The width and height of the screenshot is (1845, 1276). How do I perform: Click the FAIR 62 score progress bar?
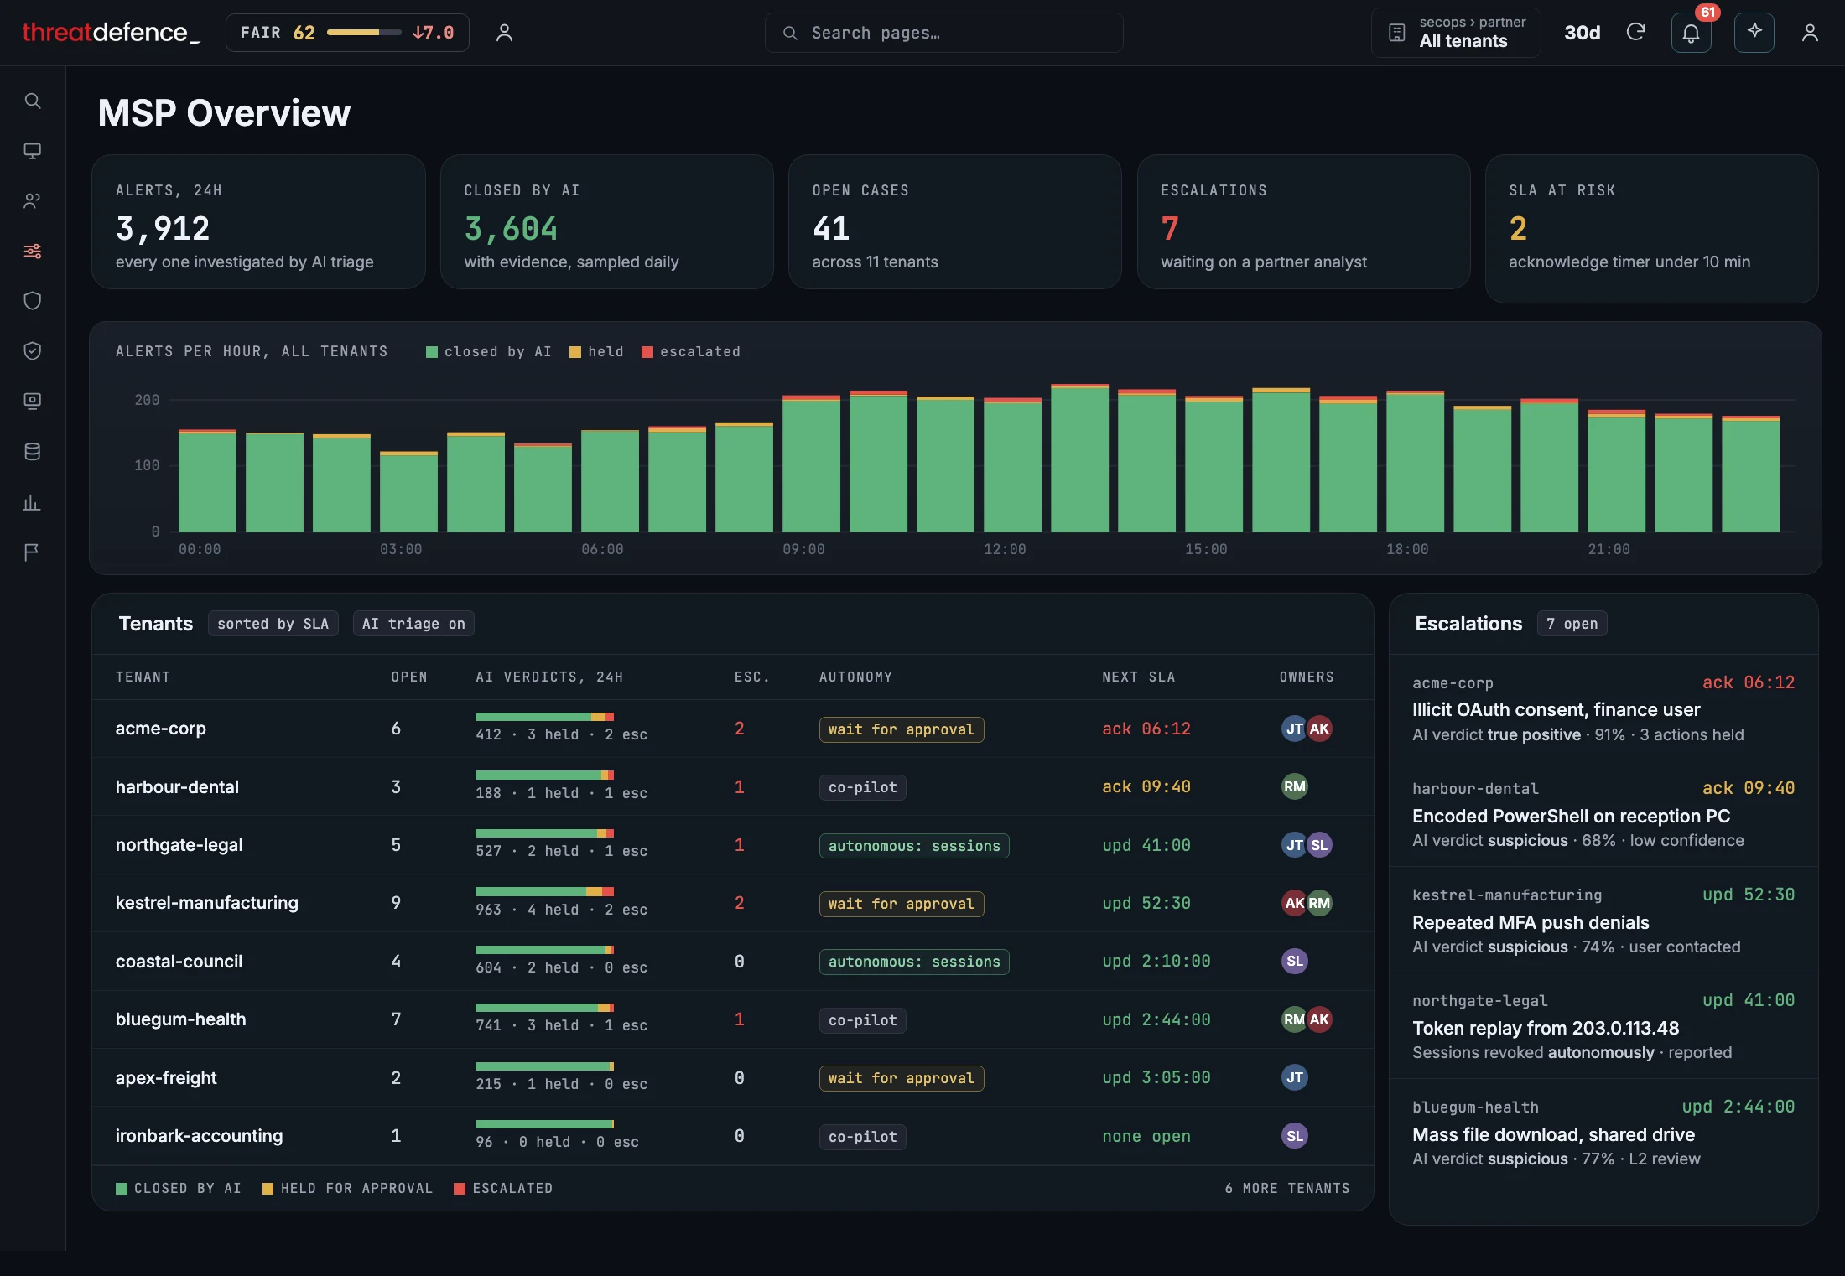point(364,33)
